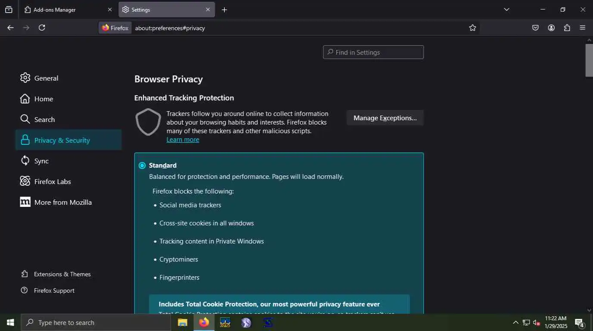Click the Learn more link
593x331 pixels.
click(183, 140)
